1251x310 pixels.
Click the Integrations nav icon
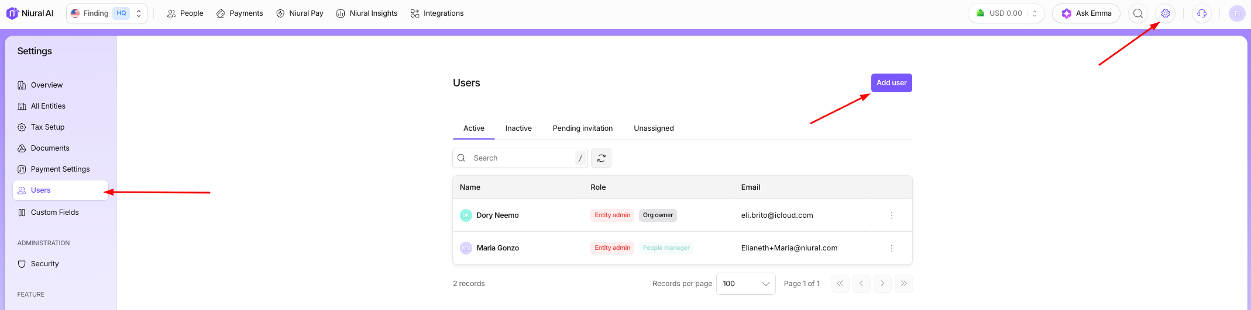[x=415, y=13]
